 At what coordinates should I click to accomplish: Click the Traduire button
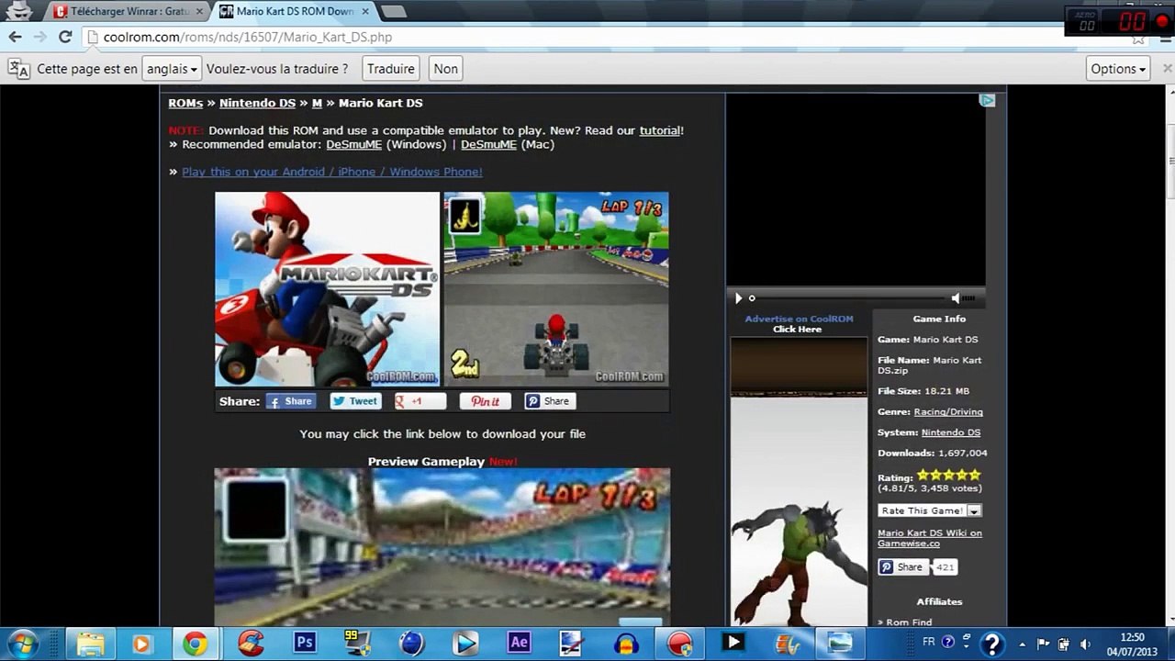[391, 69]
